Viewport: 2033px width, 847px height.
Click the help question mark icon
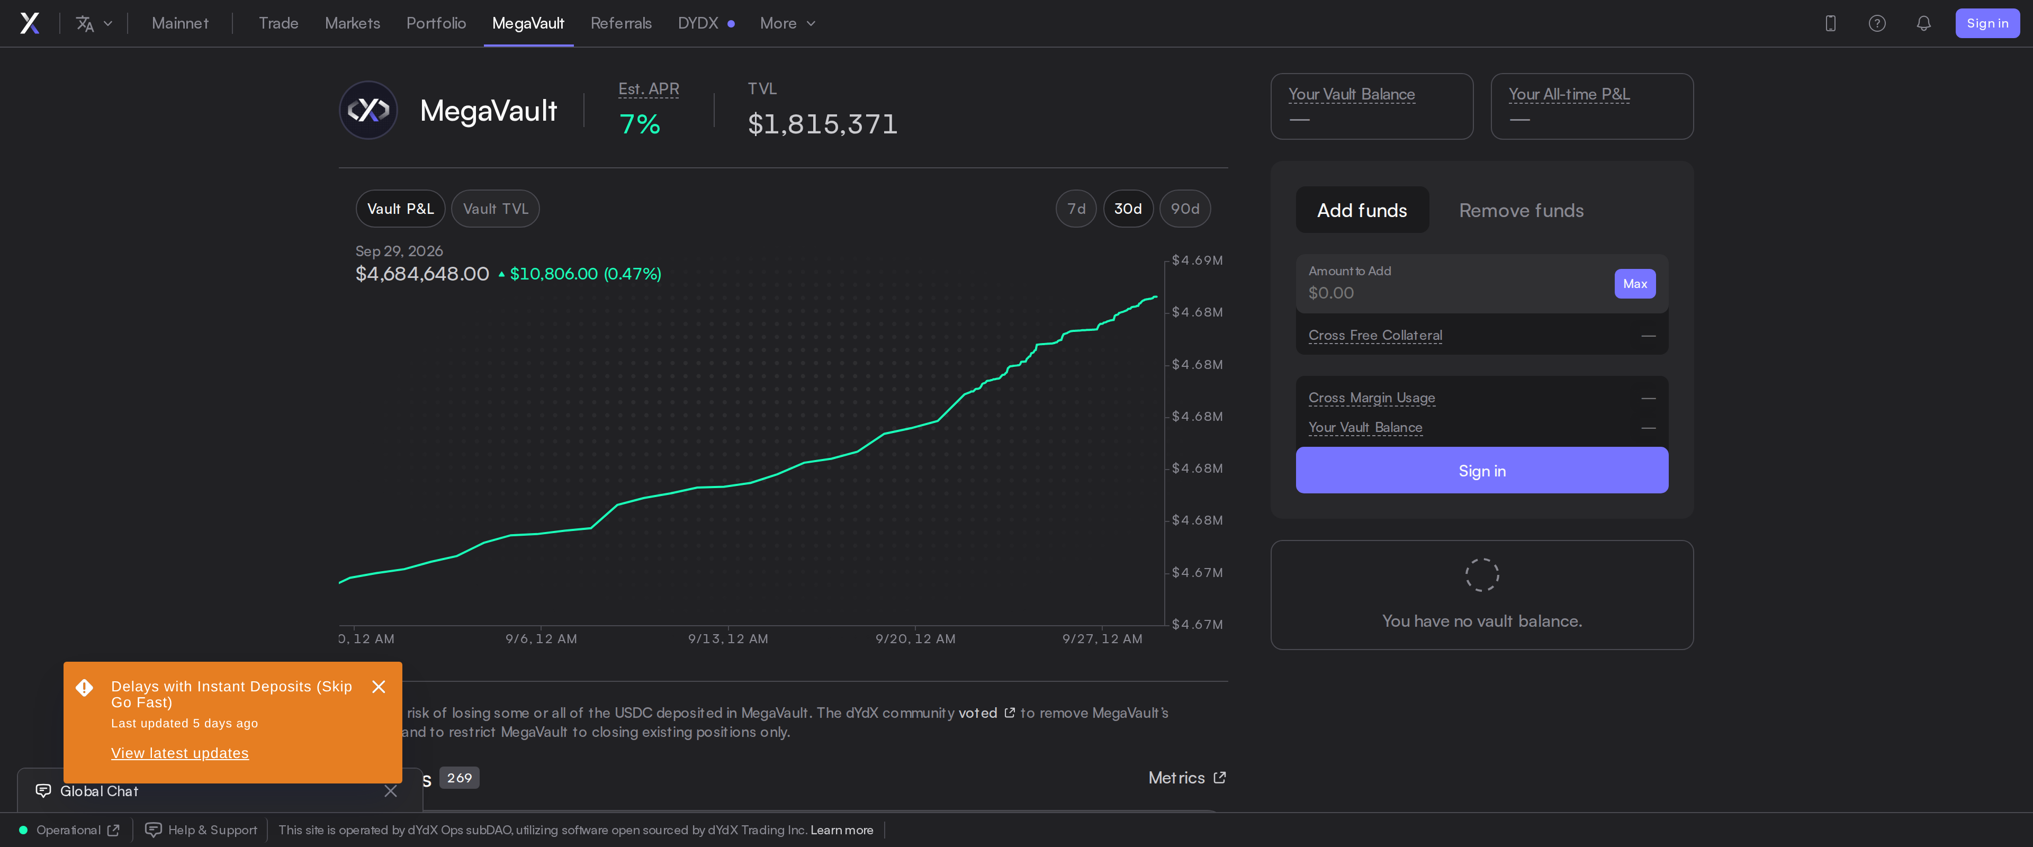click(x=1877, y=24)
